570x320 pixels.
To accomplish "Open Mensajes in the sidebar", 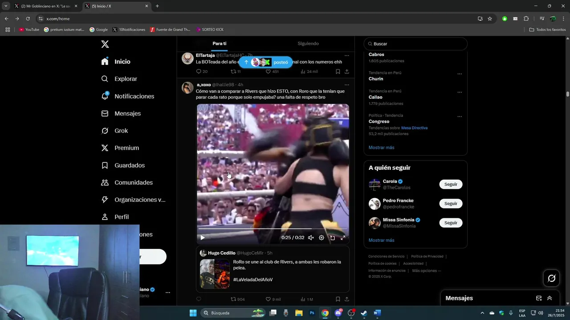I will pyautogui.click(x=121, y=113).
